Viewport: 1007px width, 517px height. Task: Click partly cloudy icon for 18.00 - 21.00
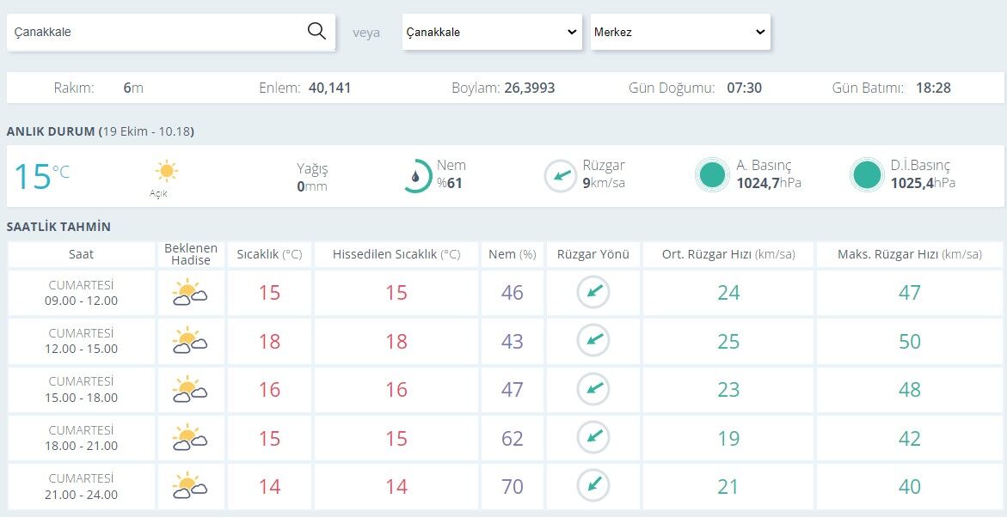[189, 437]
